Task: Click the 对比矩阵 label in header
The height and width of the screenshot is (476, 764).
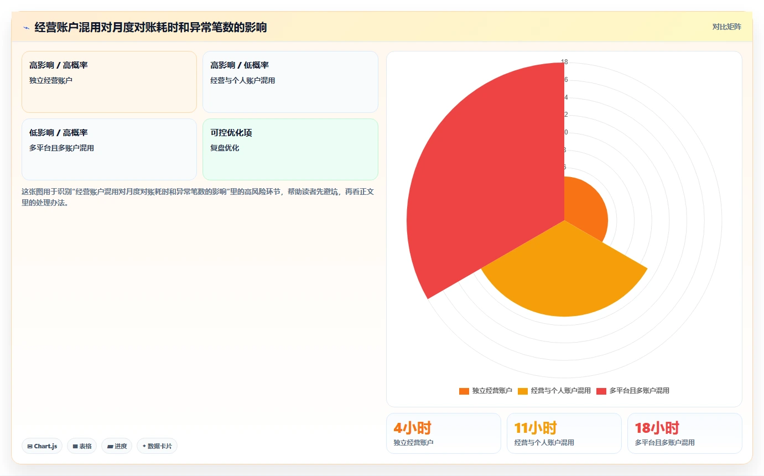Action: tap(726, 27)
